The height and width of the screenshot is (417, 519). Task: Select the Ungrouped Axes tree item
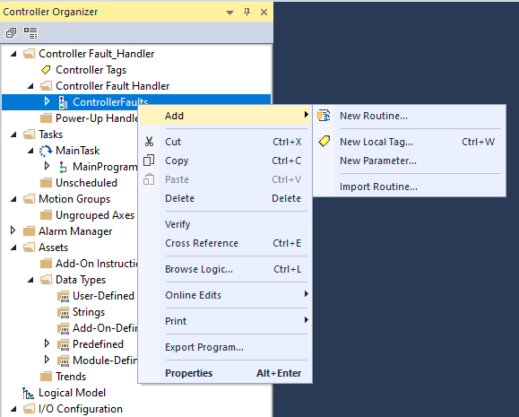95,215
